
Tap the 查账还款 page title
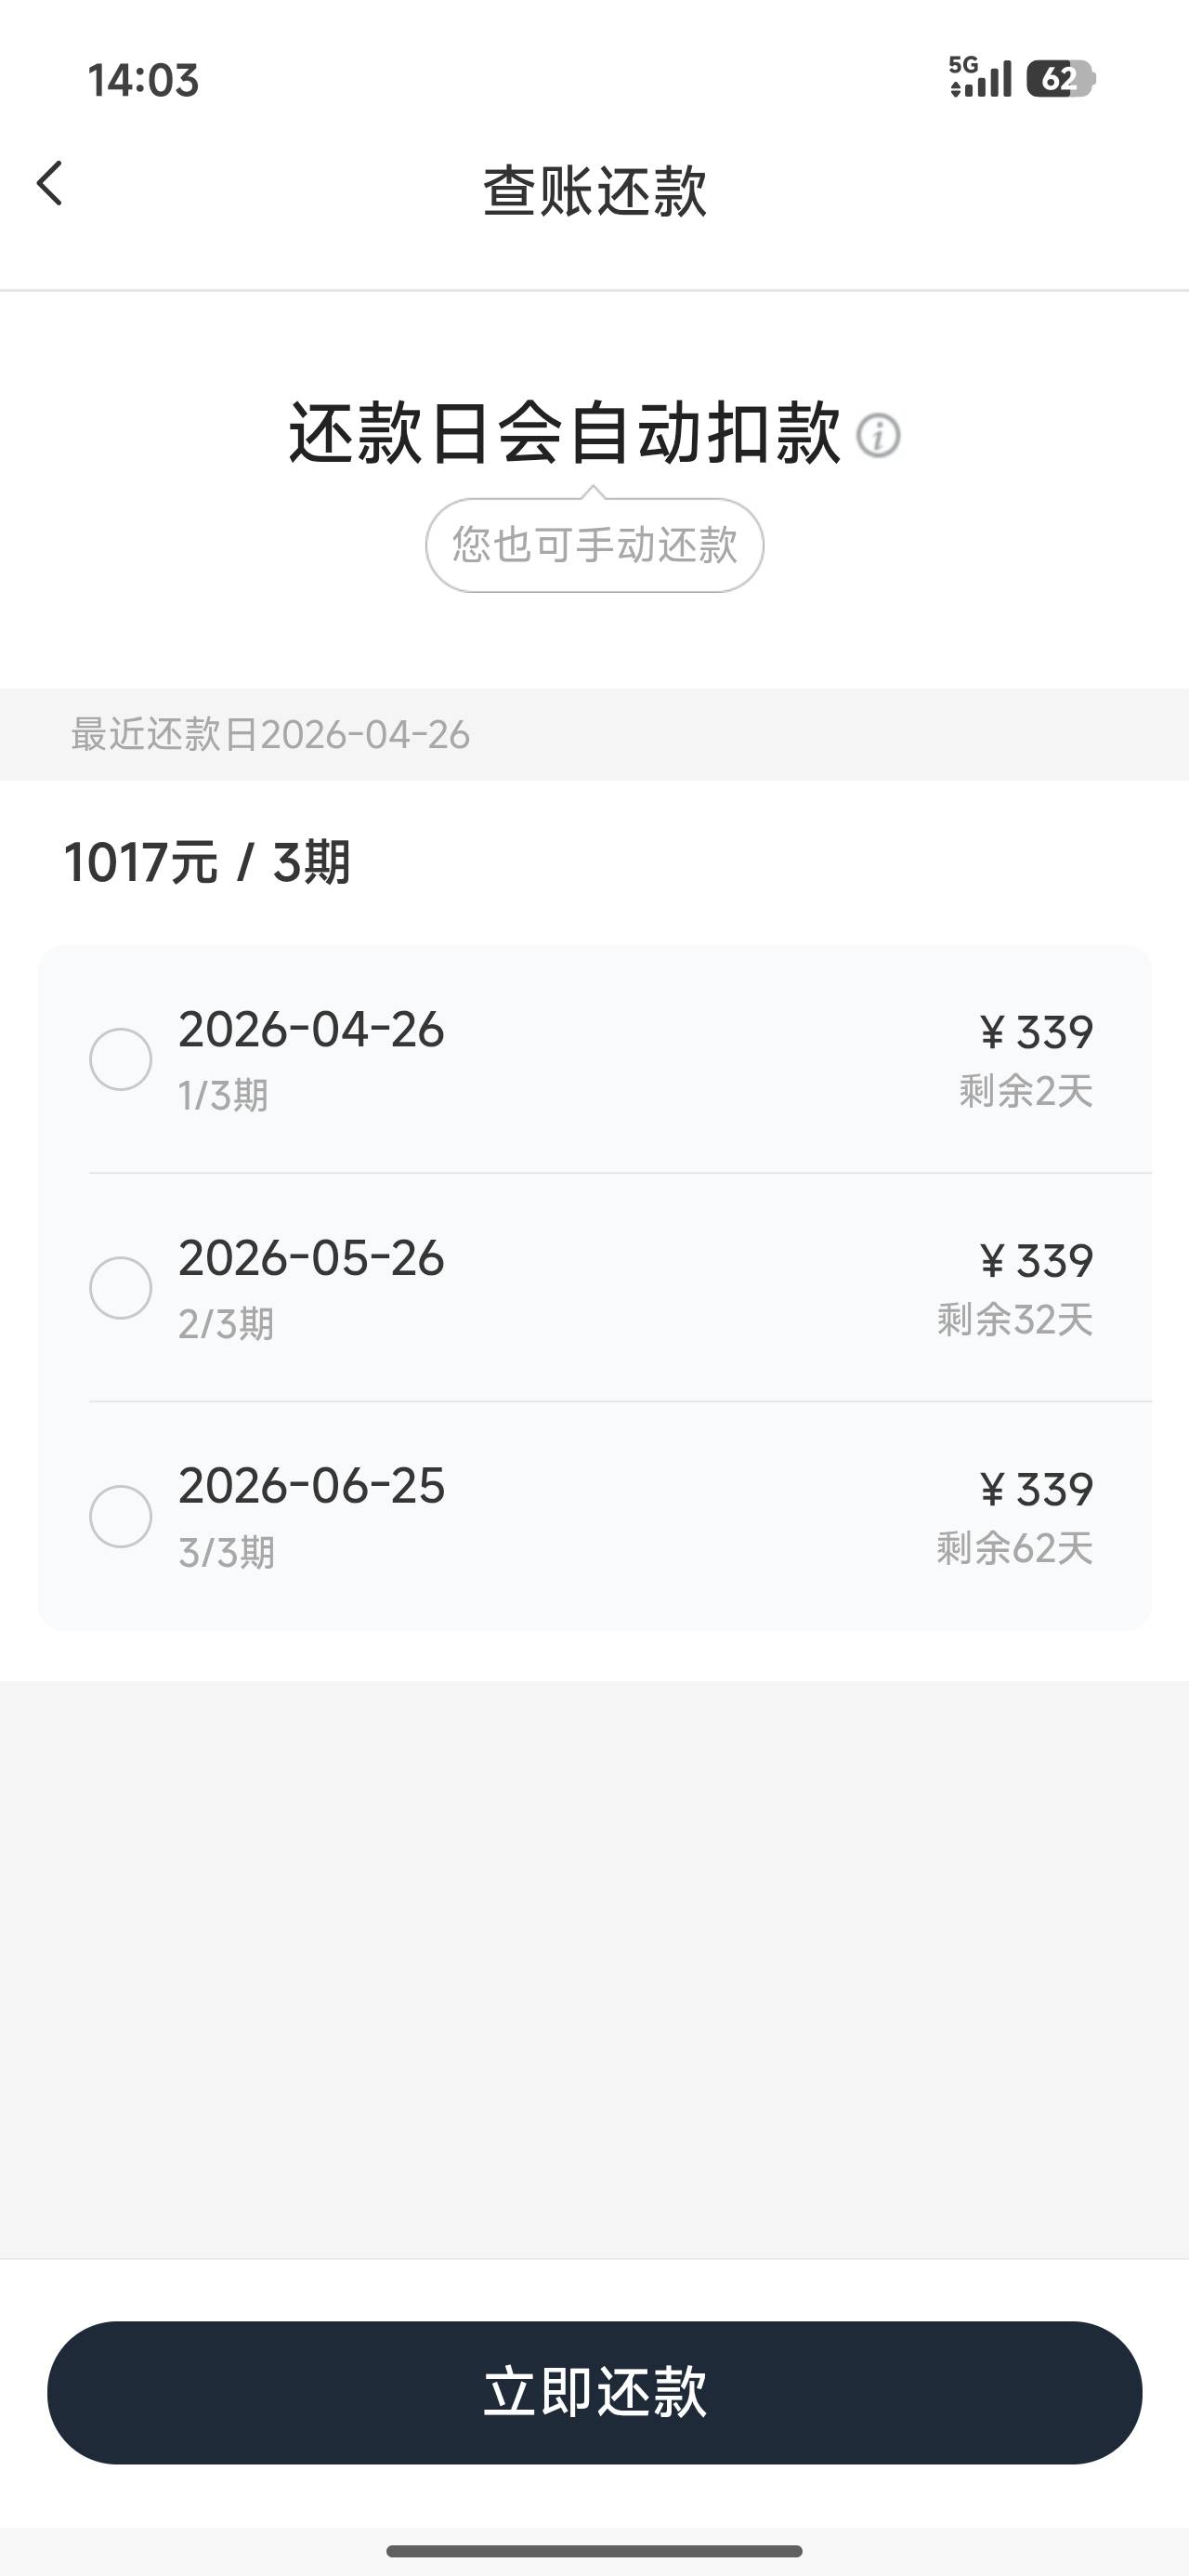pos(594,190)
